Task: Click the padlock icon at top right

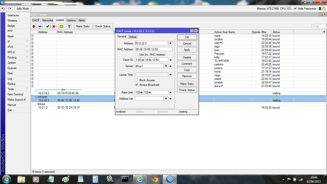Action: [324, 9]
